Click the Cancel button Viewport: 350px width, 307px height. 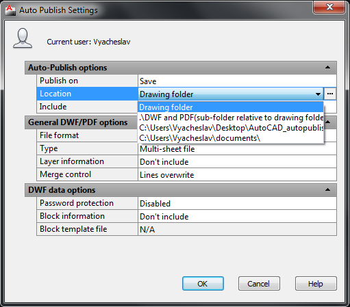[x=259, y=284]
